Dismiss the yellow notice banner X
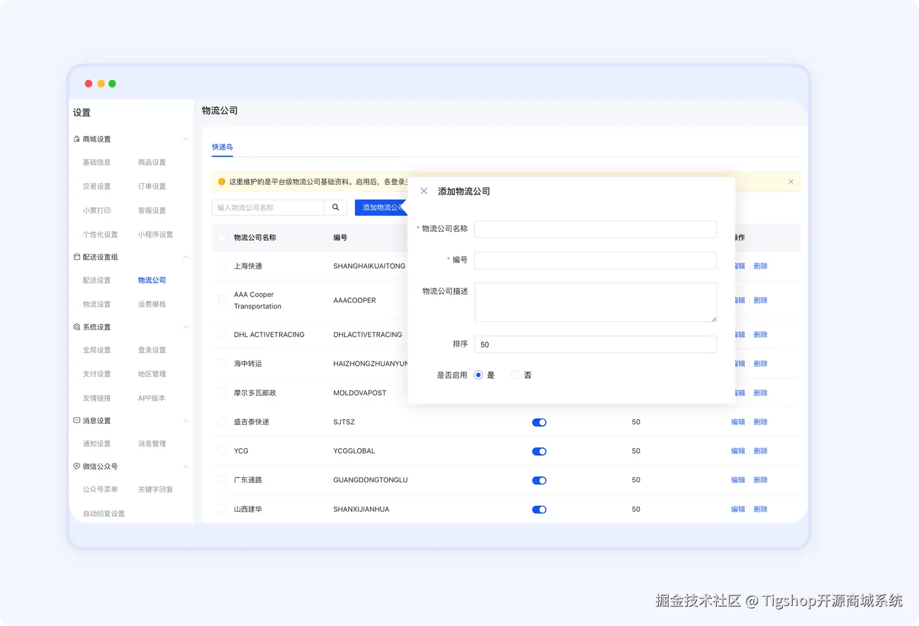 (x=791, y=181)
